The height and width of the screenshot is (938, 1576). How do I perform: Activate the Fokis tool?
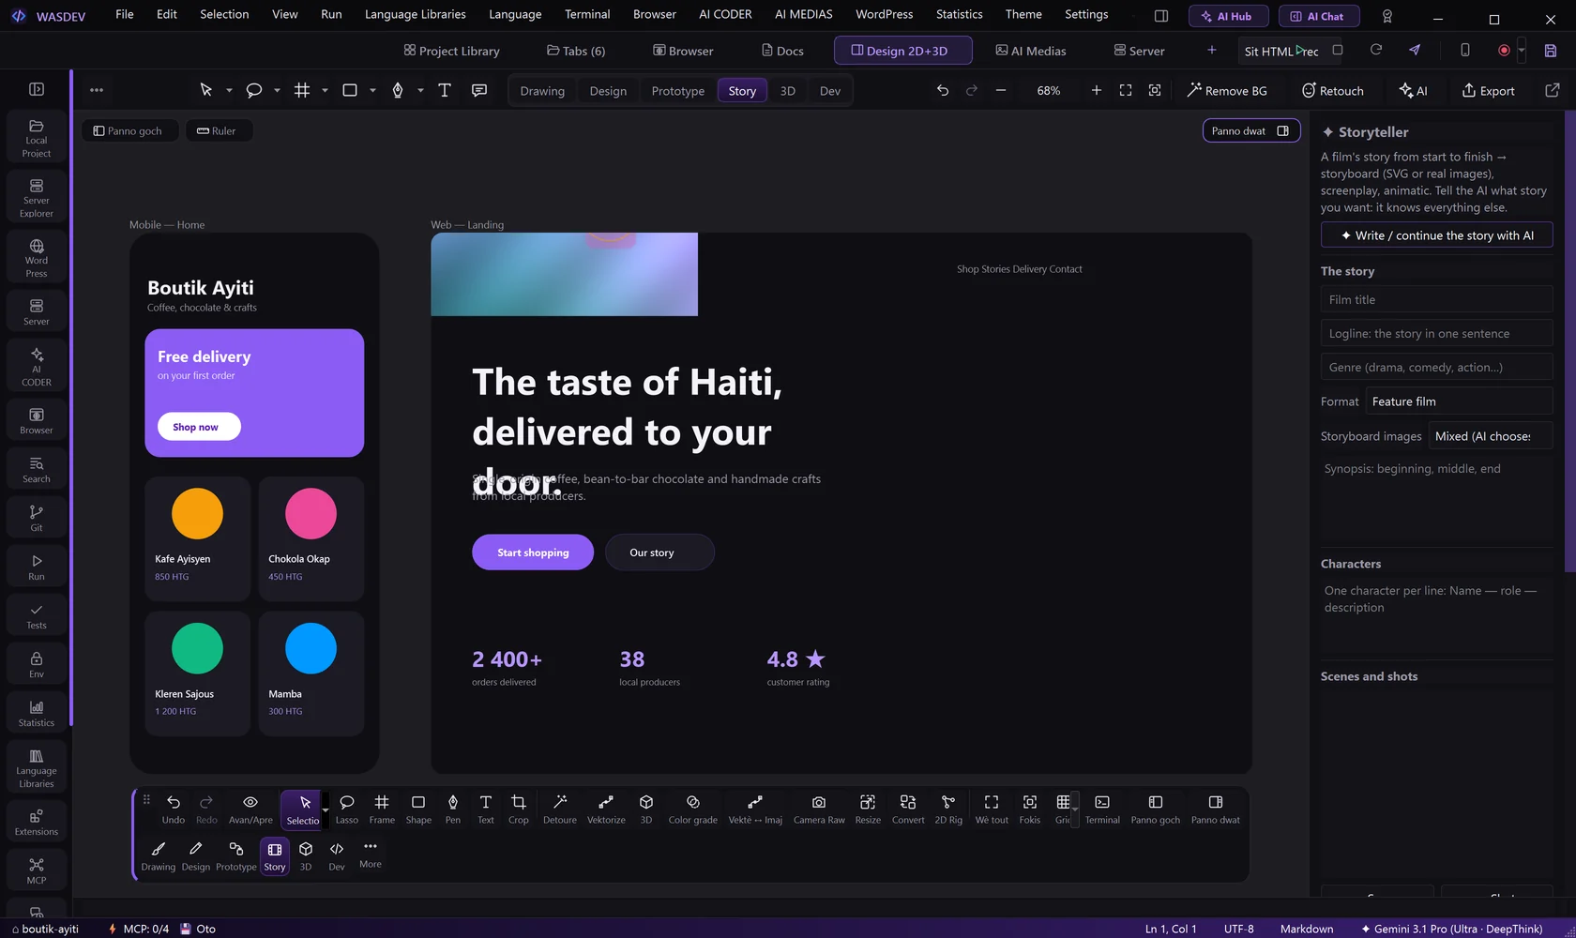[x=1030, y=809]
